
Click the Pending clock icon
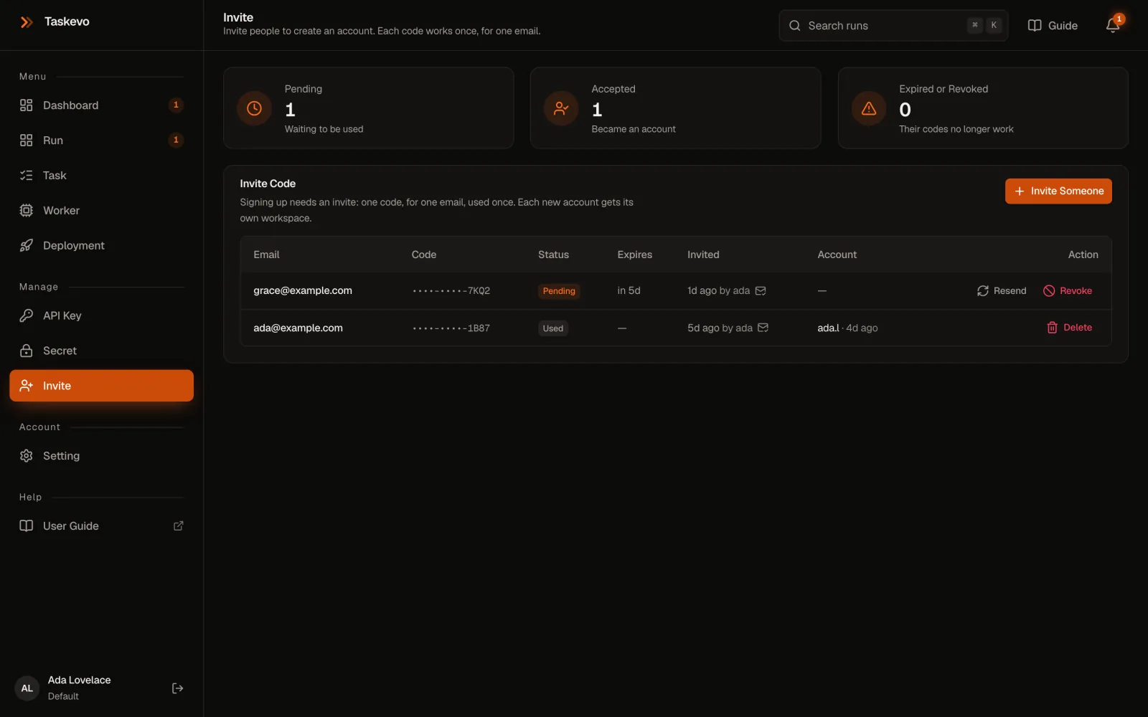point(254,108)
